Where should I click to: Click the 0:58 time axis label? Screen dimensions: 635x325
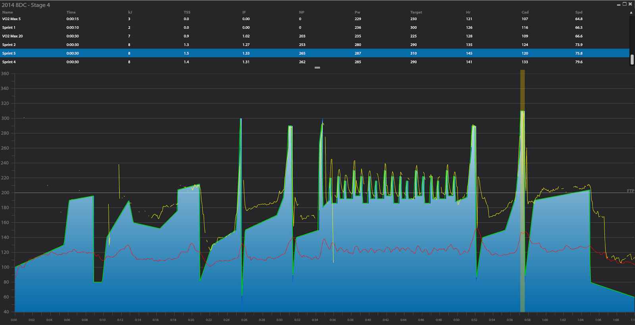(x=527, y=320)
